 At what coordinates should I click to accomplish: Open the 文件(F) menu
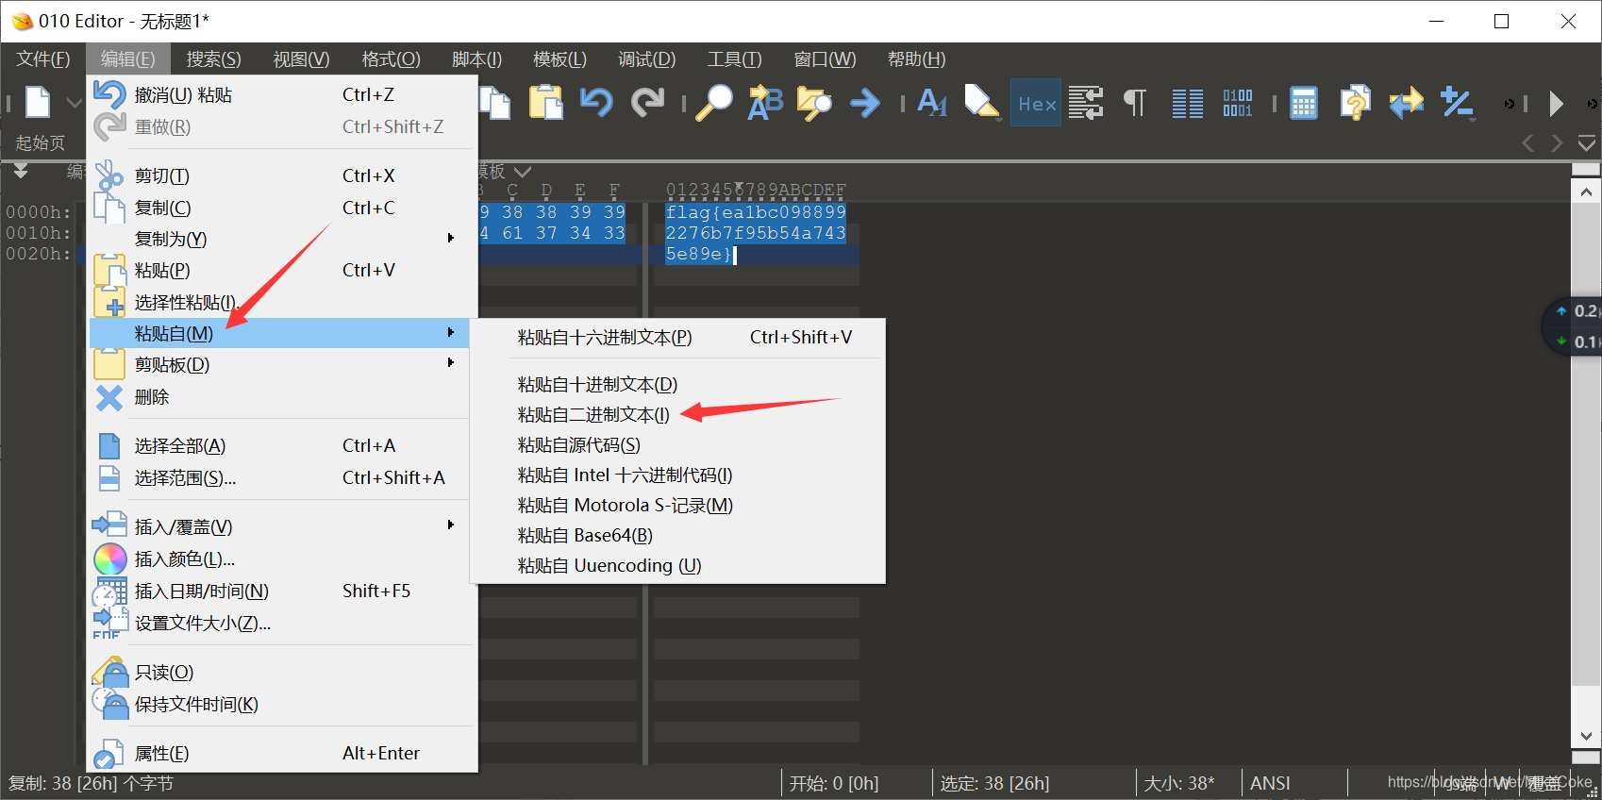tap(43, 58)
